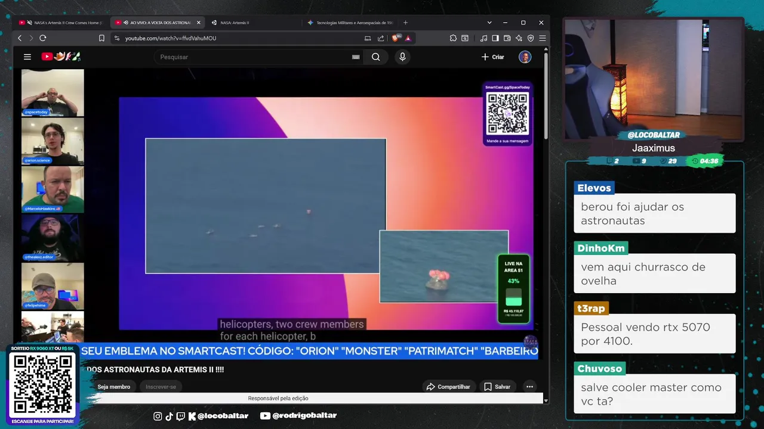Click the 'DOS ASTRONAUTAS DA ARTEMIS II !!!!' title

[x=156, y=370]
